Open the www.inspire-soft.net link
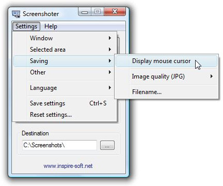Viewport: 223px width, 186px height. [68, 166]
